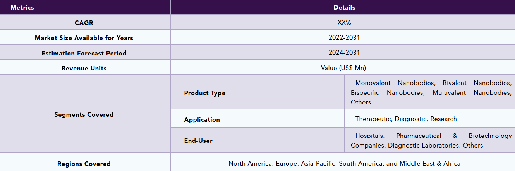Click the Metrics column header

(x=22, y=7)
